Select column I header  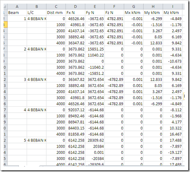tap(172, 7)
